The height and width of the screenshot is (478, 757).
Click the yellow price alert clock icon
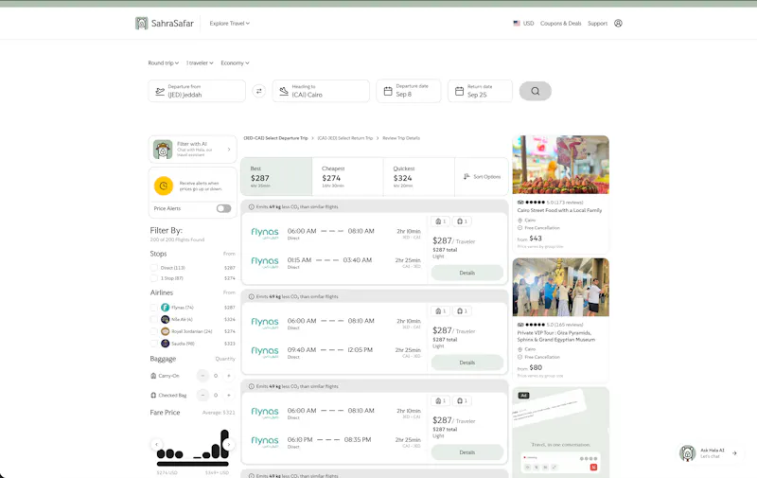(x=164, y=186)
